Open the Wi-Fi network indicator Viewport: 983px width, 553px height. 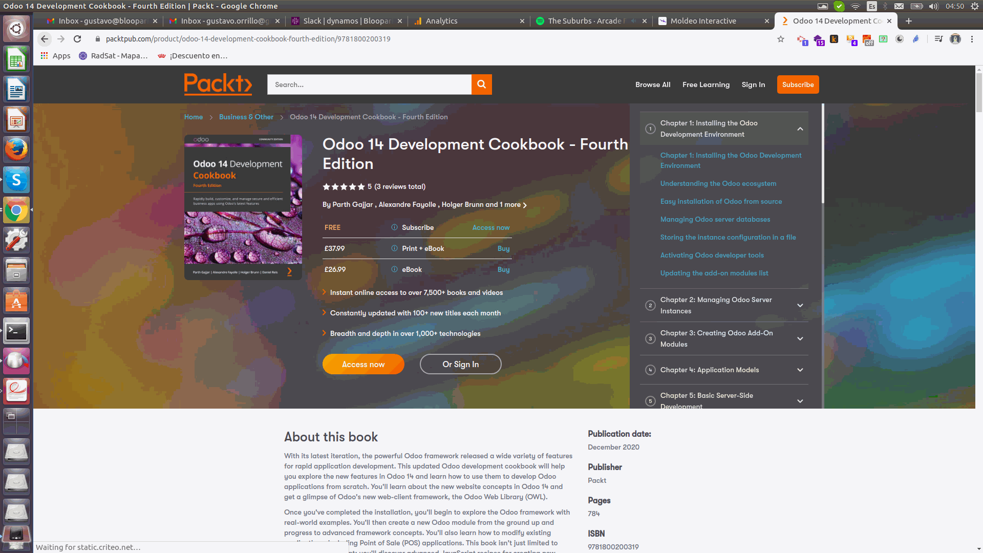(x=855, y=6)
